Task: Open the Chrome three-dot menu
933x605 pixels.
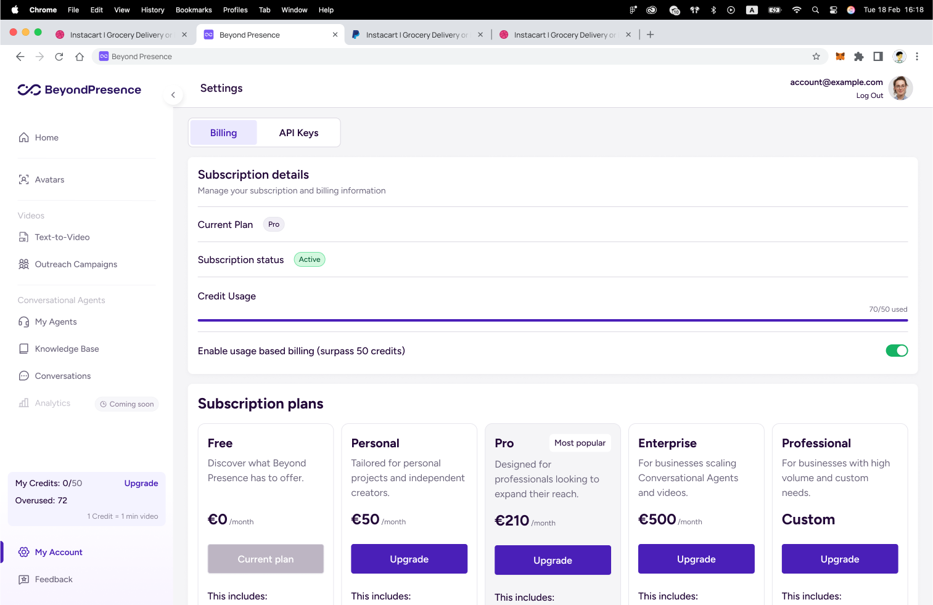Action: [x=917, y=57]
